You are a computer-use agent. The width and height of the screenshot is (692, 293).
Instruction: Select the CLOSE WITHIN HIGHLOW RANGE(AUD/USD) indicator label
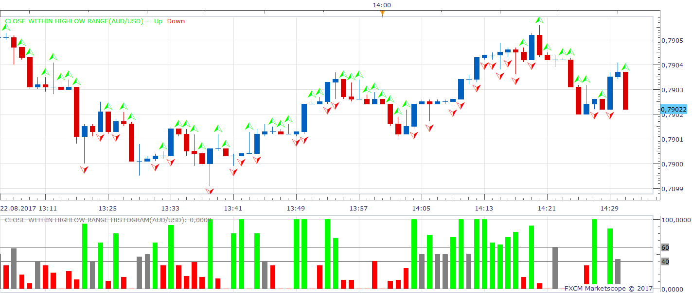[75, 21]
